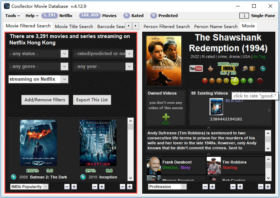Screen dimensions: 280x198
Task: Click the cartoon face icon beside YouTube
Action: coord(211,69)
